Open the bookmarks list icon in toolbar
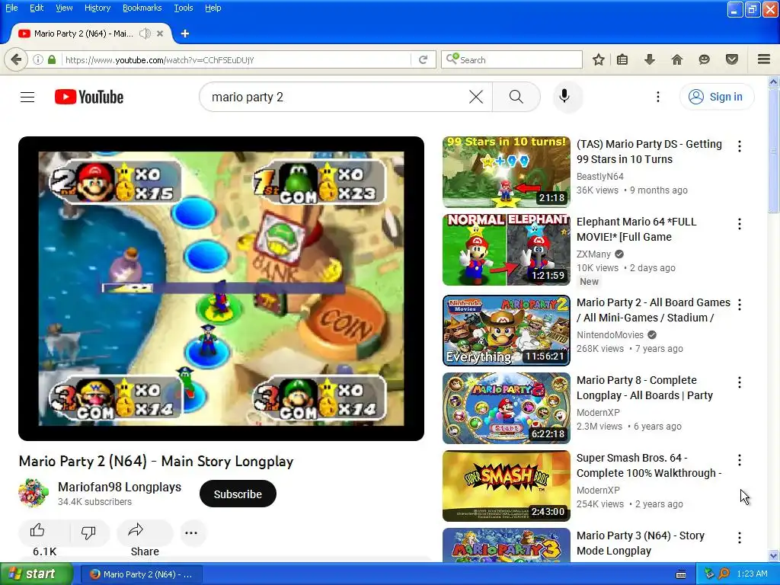 (622, 59)
